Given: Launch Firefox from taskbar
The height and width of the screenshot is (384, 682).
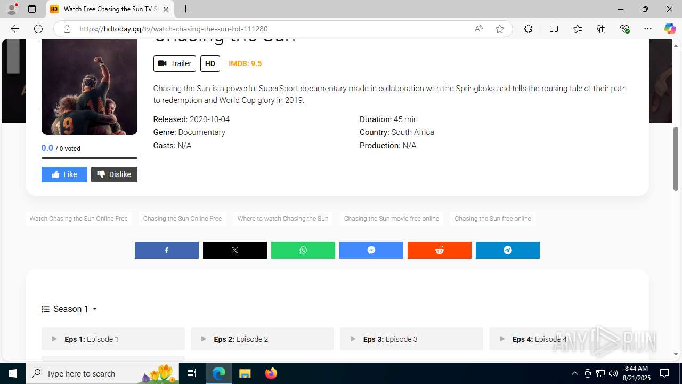Looking at the screenshot, I should coord(271,373).
